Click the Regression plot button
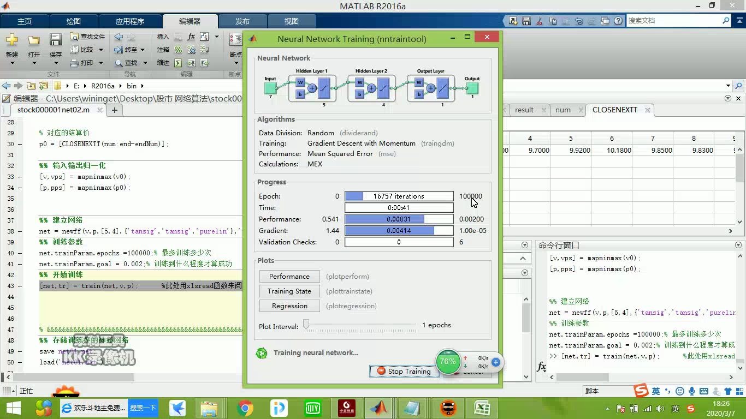 (x=289, y=306)
